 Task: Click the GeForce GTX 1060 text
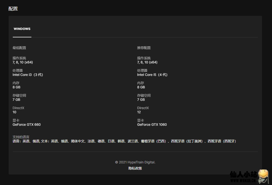pyautogui.click(x=152, y=125)
